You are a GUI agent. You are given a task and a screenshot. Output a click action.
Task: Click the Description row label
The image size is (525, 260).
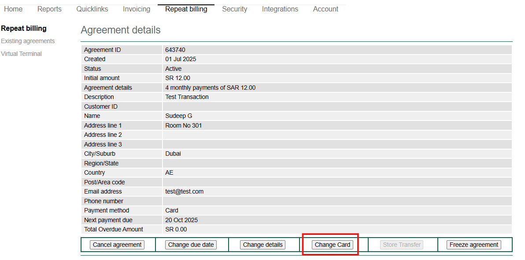pos(99,97)
